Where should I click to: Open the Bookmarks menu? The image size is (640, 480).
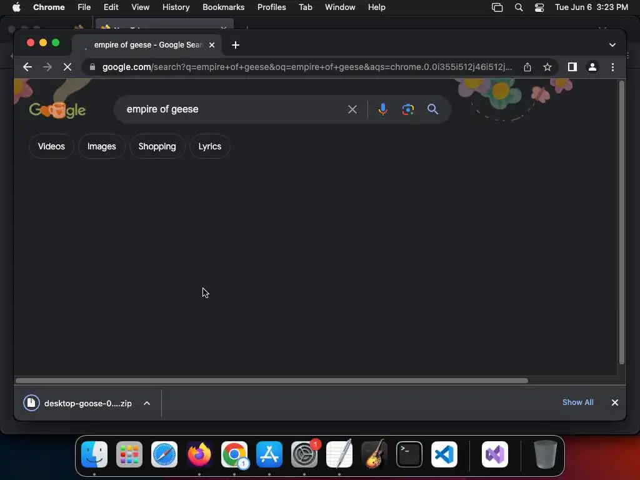coord(223,7)
